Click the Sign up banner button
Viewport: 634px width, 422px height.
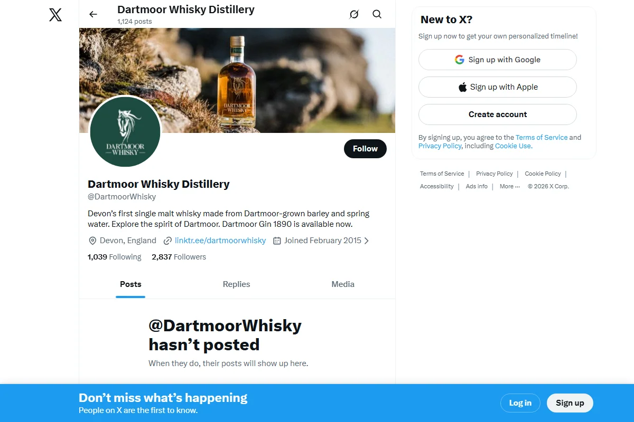[570, 403]
